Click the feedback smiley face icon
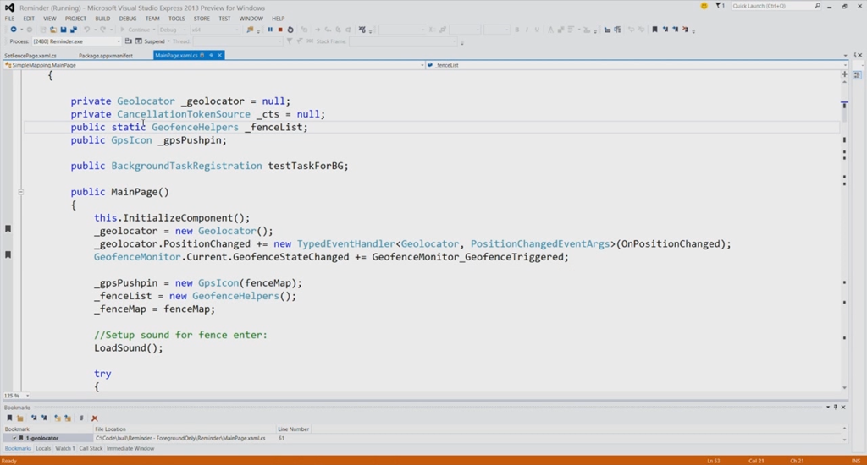The image size is (867, 465). coord(704,6)
